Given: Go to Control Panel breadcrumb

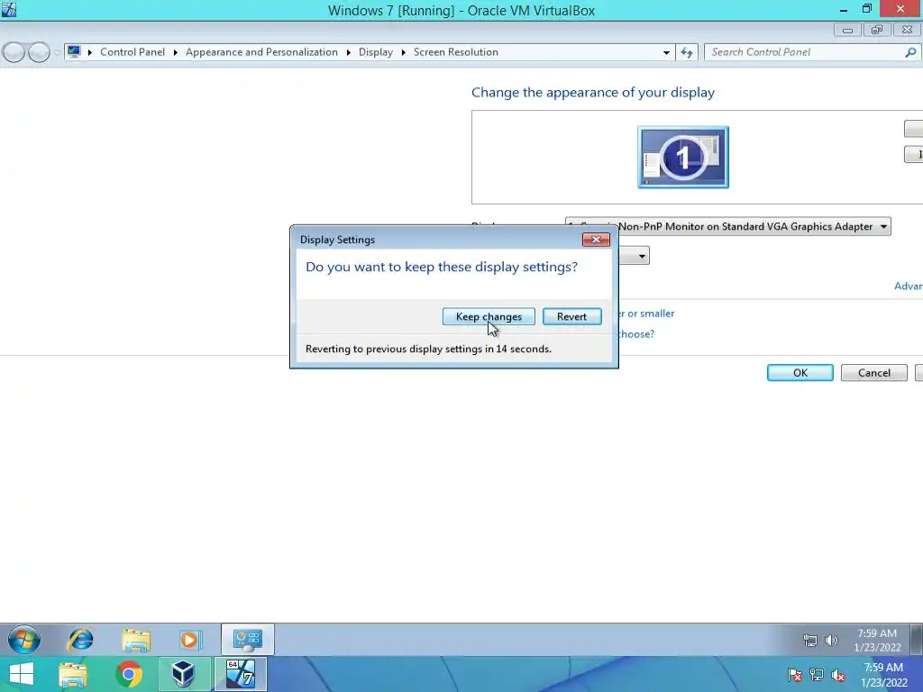Looking at the screenshot, I should (x=133, y=51).
